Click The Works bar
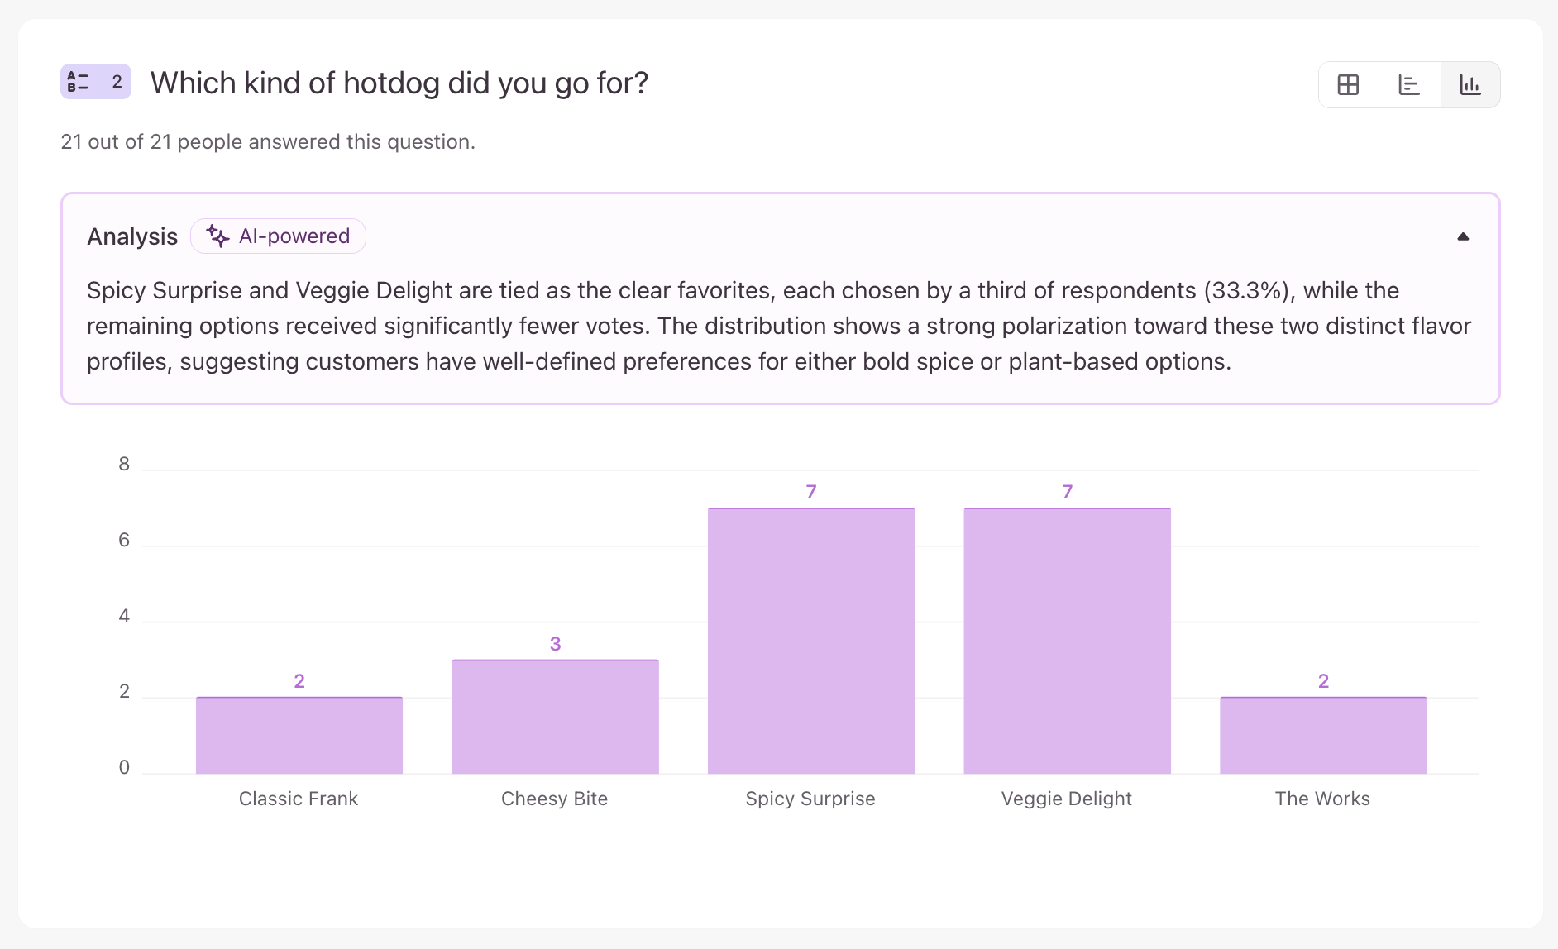Viewport: 1558px width, 949px height. tap(1323, 735)
